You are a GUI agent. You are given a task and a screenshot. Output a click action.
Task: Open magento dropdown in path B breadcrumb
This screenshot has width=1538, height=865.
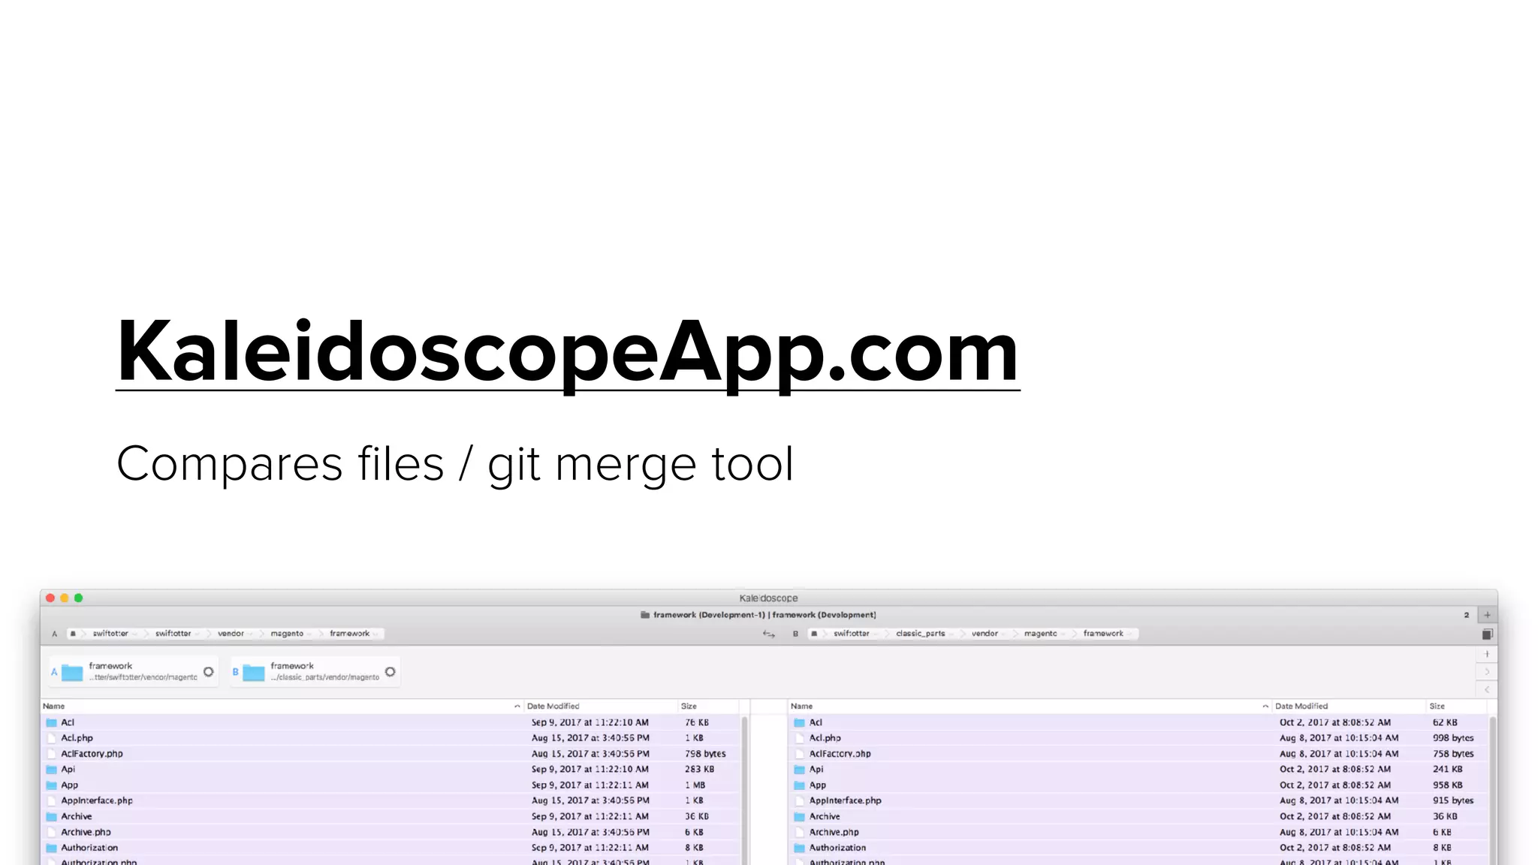click(1045, 634)
